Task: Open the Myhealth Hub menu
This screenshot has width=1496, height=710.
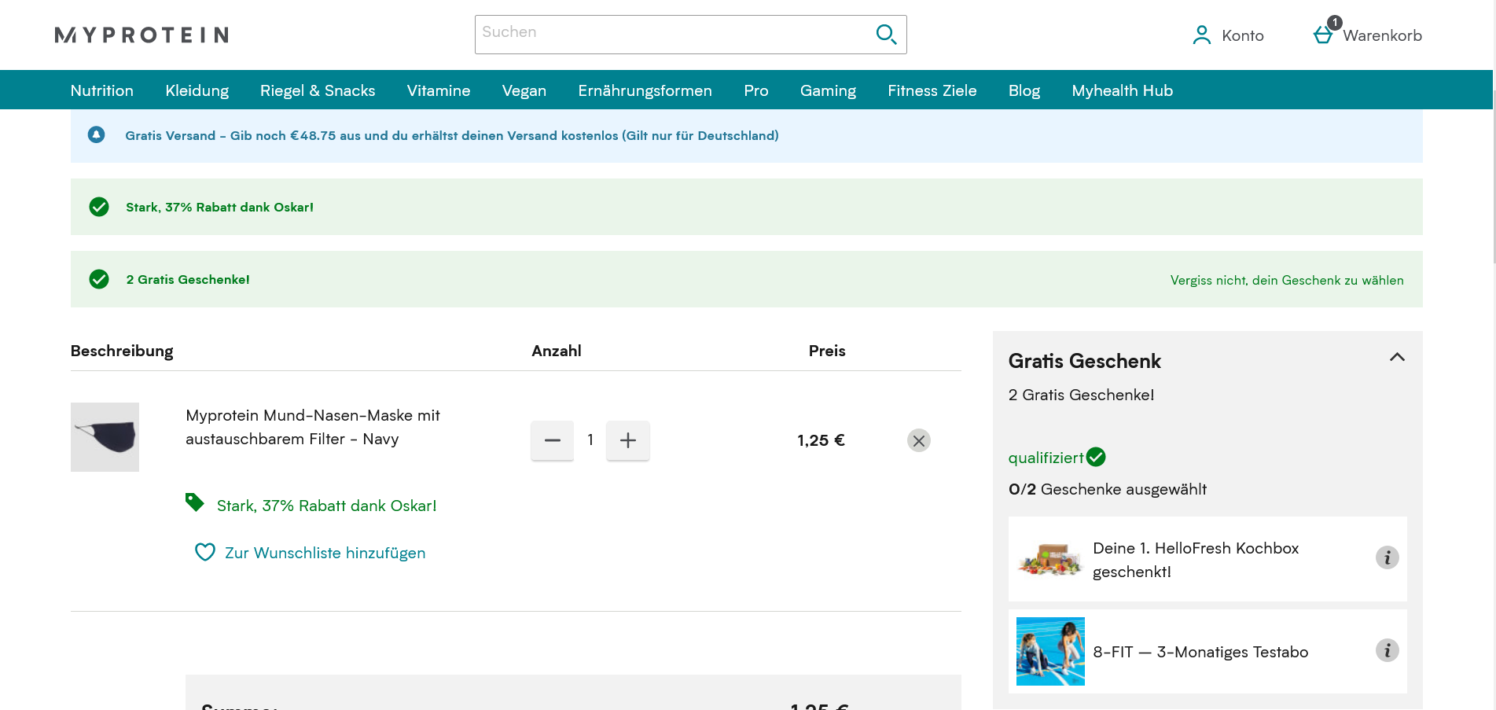Action: point(1123,90)
